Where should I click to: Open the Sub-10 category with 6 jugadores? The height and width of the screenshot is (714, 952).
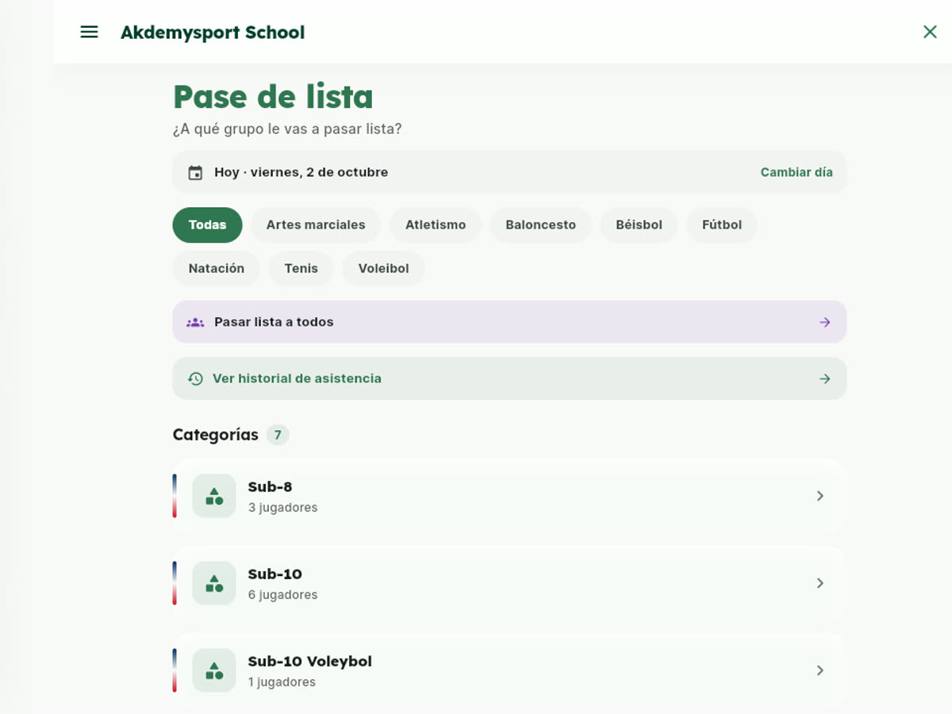tap(509, 583)
